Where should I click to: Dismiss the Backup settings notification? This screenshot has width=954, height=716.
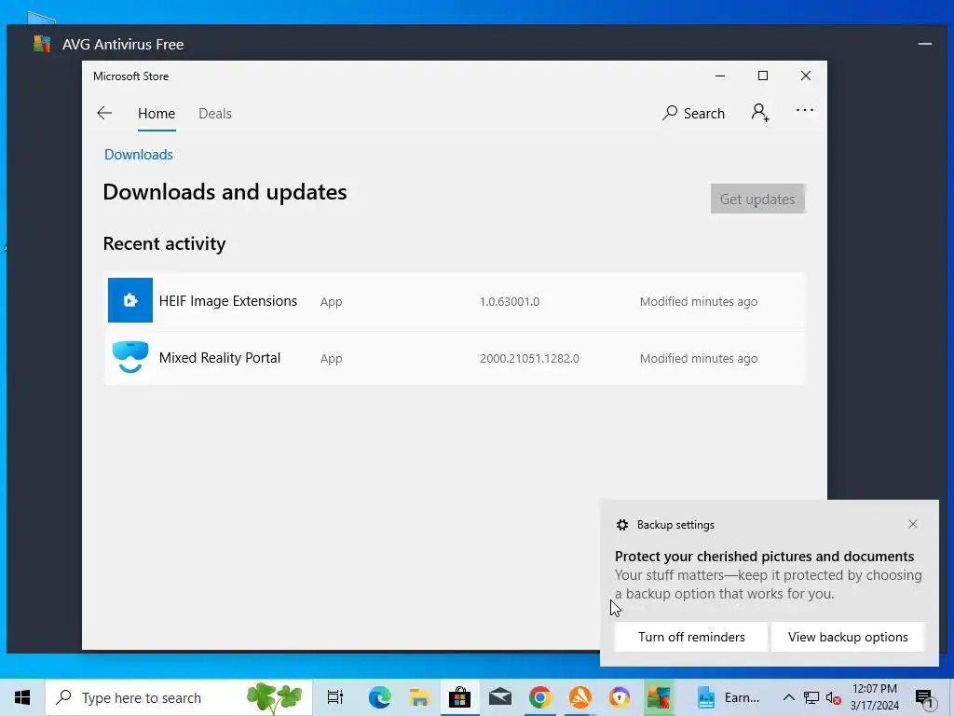913,524
